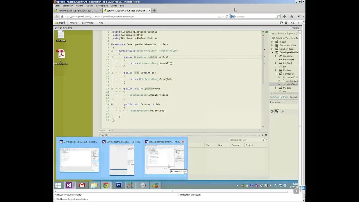Select the DeveloperMediaSlides window thumbnail
This screenshot has height=202, width=359.
click(x=122, y=157)
